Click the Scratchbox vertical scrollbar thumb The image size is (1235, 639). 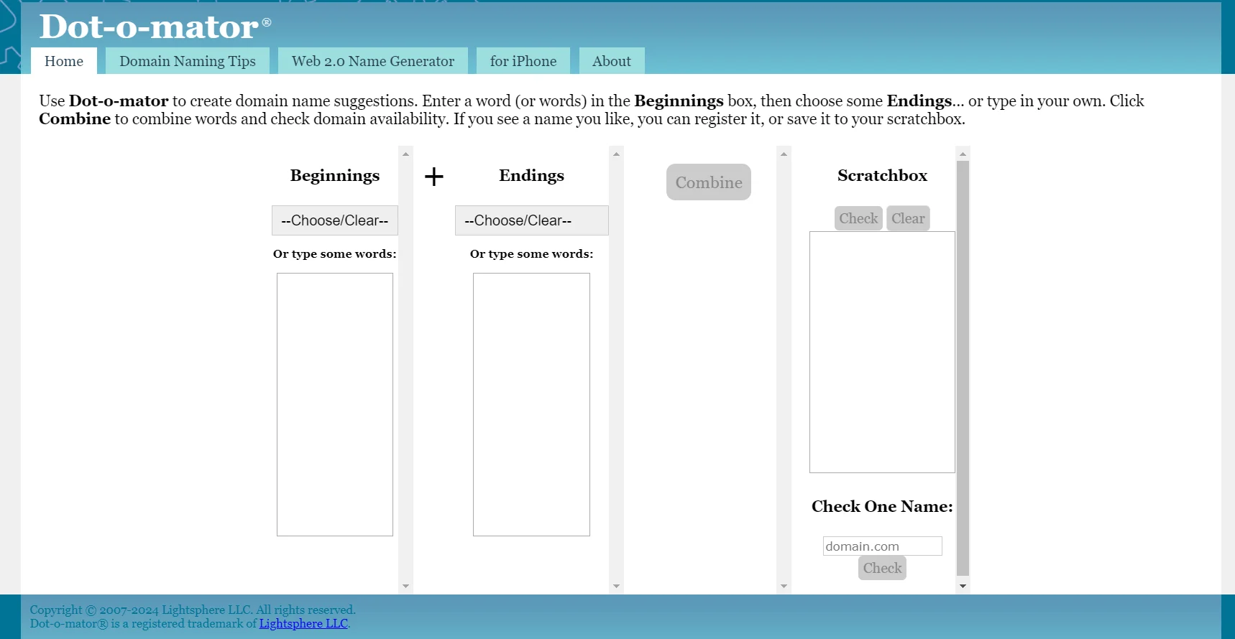[963, 368]
